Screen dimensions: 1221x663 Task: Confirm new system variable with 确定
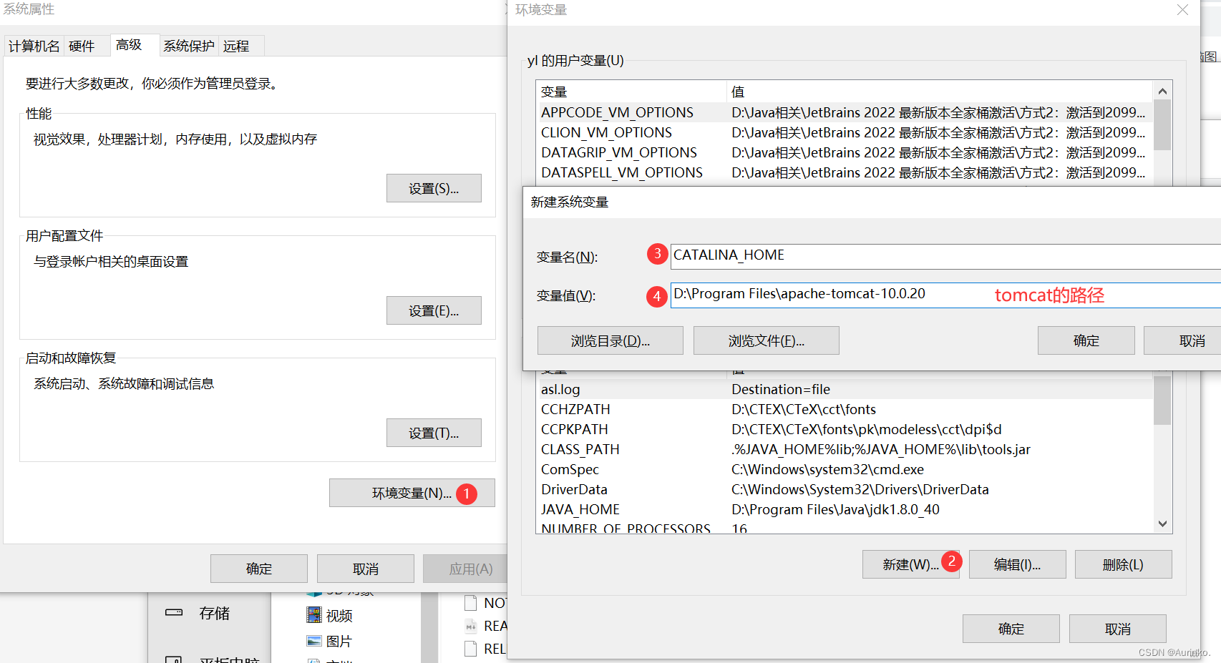[1086, 340]
